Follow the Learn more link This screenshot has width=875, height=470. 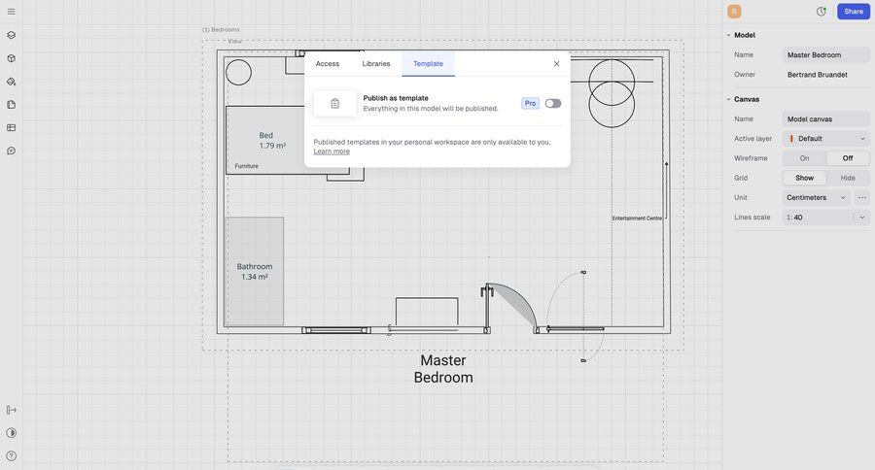click(x=332, y=151)
